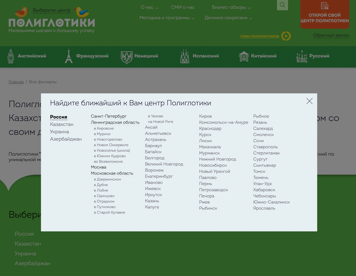
Task: Click the certificate icon in orange banner
Action: pos(325,6)
